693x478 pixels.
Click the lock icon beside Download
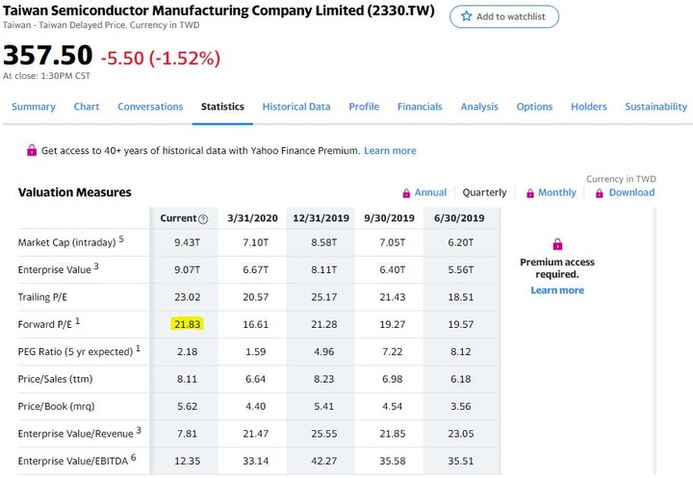pyautogui.click(x=600, y=193)
